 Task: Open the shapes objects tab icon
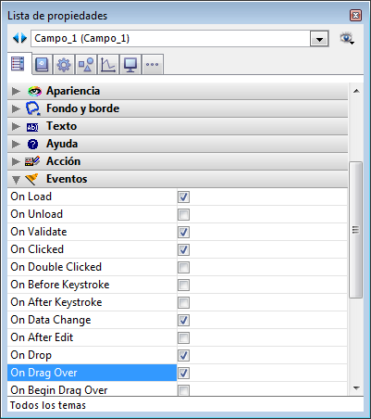click(86, 65)
